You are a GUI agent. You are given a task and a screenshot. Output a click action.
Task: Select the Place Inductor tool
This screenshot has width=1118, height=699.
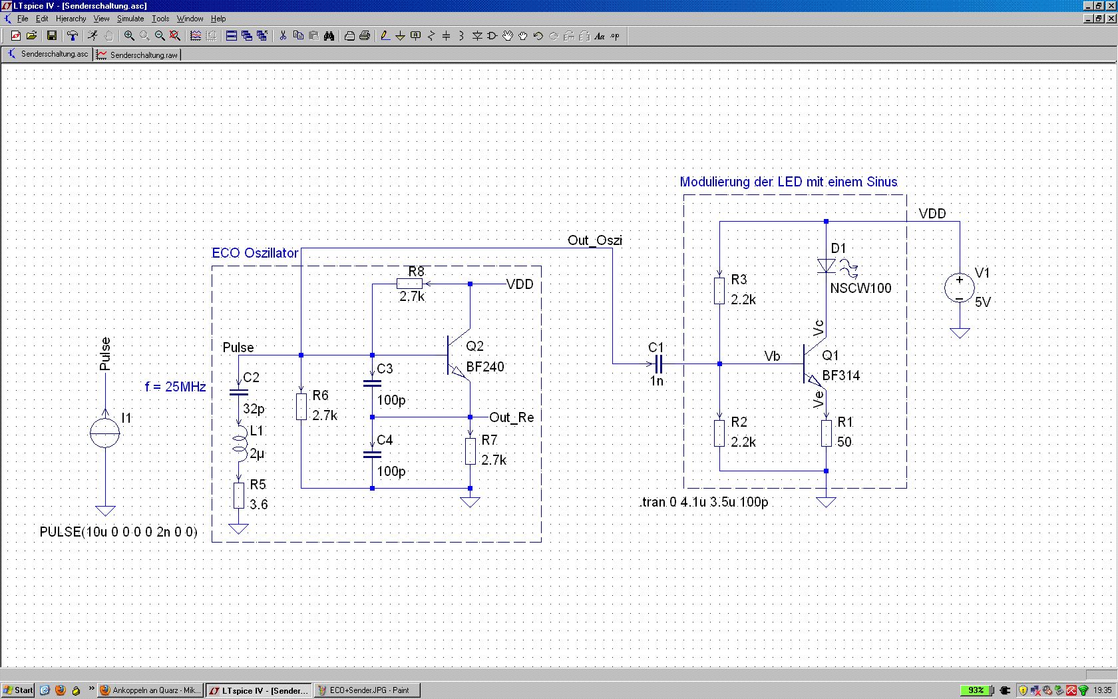(x=461, y=36)
